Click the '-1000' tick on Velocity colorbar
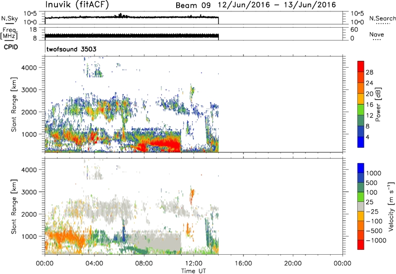 coord(376,240)
